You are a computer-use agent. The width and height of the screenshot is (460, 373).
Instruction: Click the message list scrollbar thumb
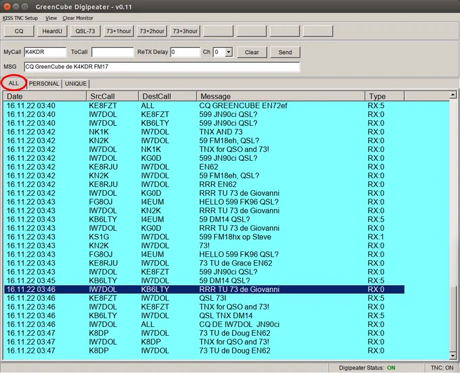pos(453,319)
